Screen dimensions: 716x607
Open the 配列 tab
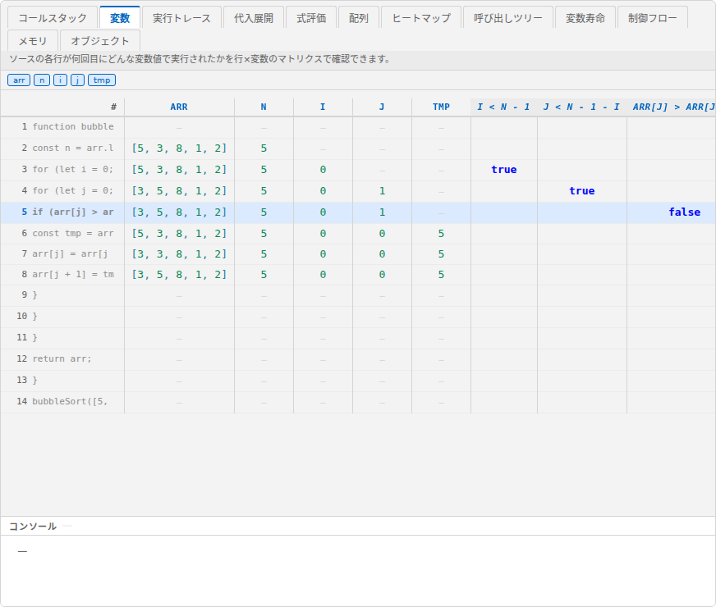359,18
